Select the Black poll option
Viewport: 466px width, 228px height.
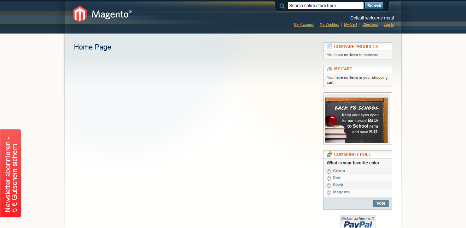tap(329, 186)
